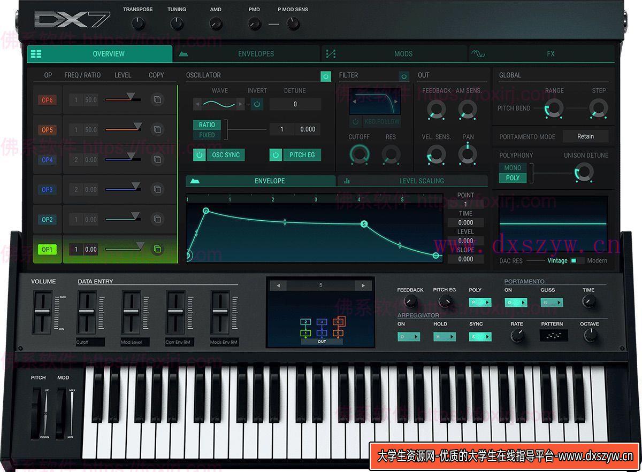Select operator OP3
Screen dimensions: 642x472
48,190
